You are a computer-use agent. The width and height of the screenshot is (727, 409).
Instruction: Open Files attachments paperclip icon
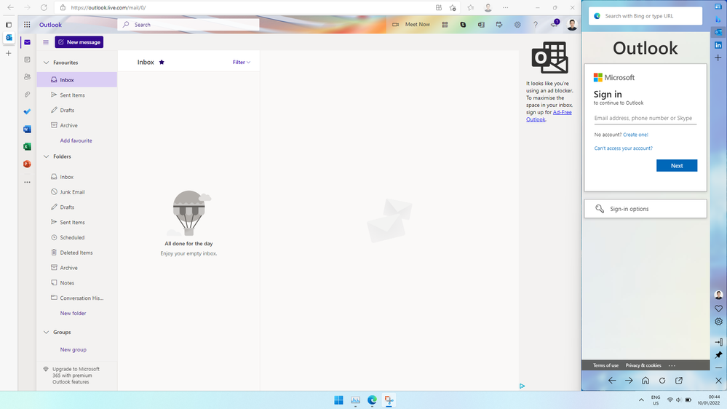28,94
